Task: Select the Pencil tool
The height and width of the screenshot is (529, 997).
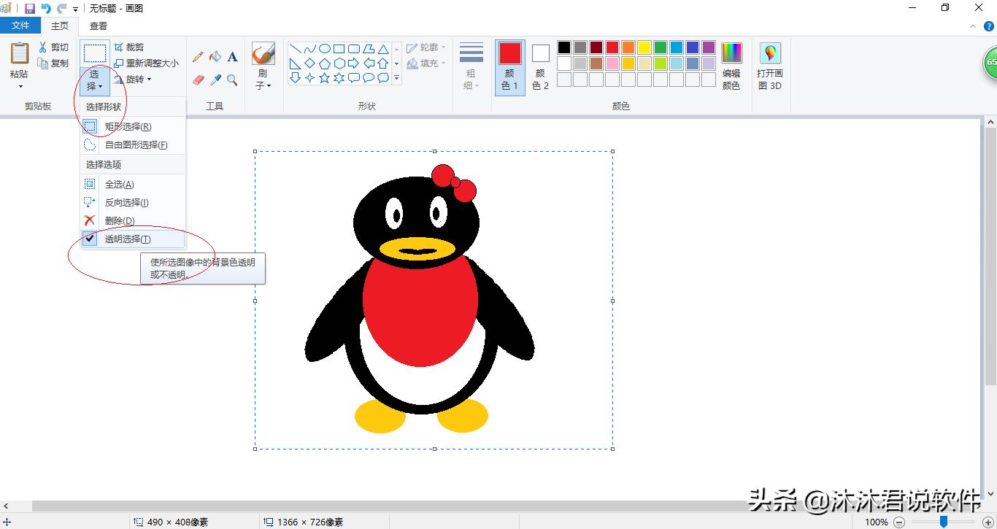Action: coord(198,57)
